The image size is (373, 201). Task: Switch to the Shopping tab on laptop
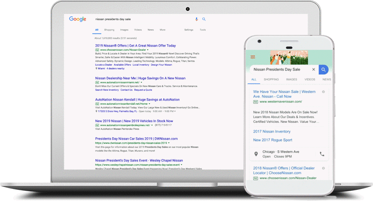pos(109,30)
